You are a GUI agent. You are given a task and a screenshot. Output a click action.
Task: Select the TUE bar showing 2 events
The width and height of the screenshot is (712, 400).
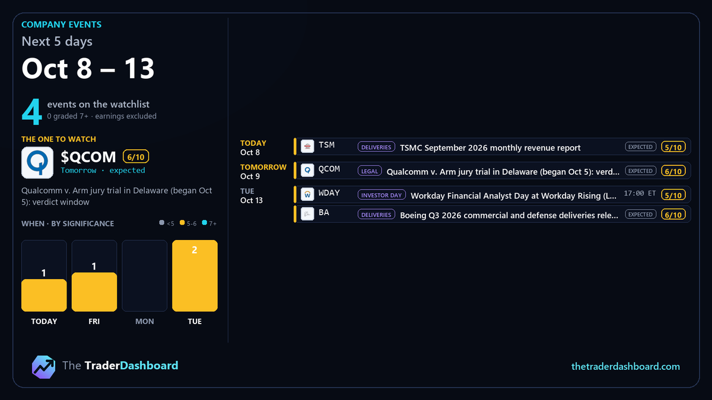[195, 276]
